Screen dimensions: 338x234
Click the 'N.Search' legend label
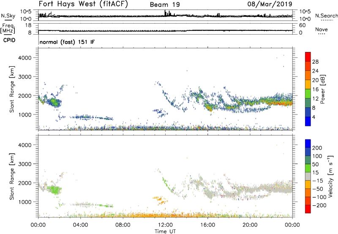326,16
